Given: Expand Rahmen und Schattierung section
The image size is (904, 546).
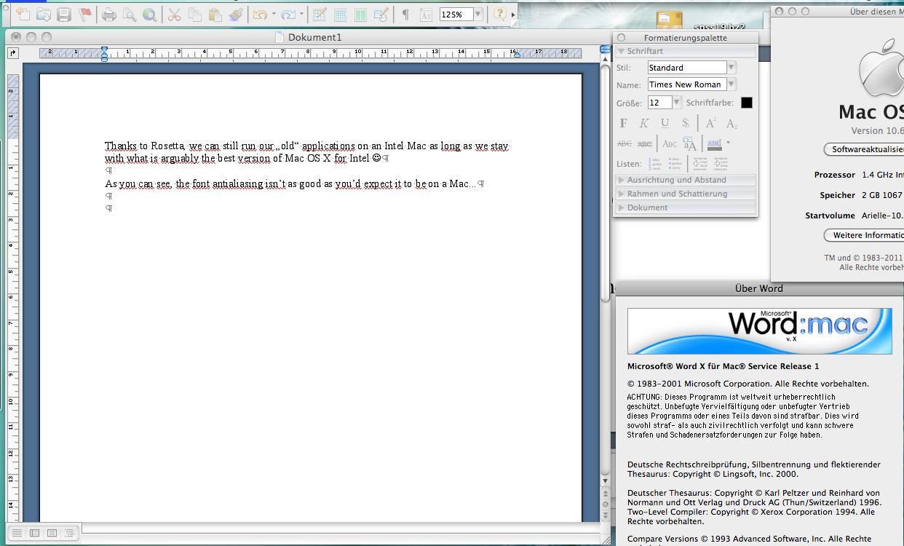Looking at the screenshot, I should tap(686, 194).
